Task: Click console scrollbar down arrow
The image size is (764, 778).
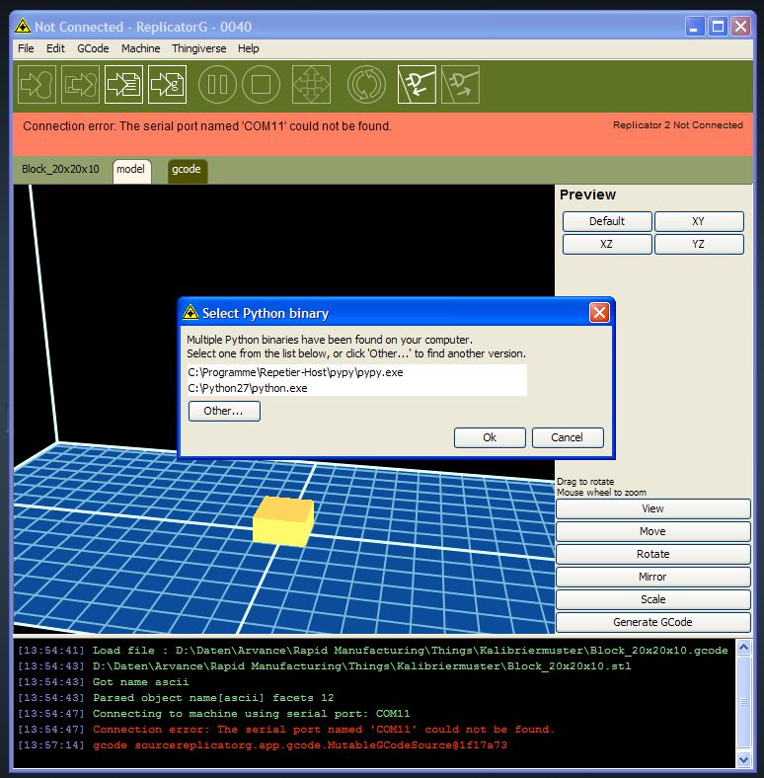Action: (x=743, y=759)
